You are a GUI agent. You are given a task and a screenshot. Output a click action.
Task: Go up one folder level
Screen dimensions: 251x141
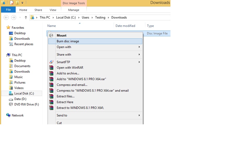click(26, 17)
